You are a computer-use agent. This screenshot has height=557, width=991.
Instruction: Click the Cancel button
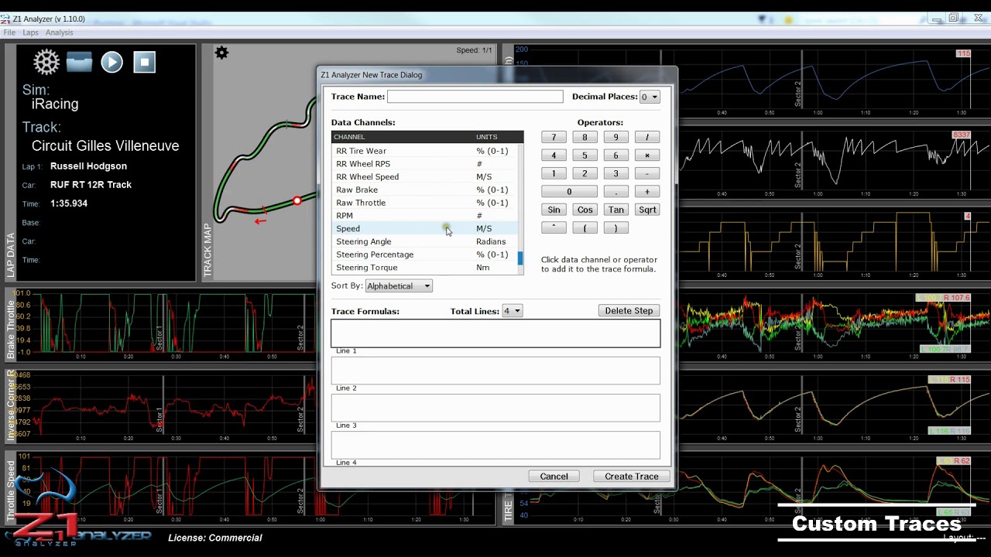coord(554,477)
